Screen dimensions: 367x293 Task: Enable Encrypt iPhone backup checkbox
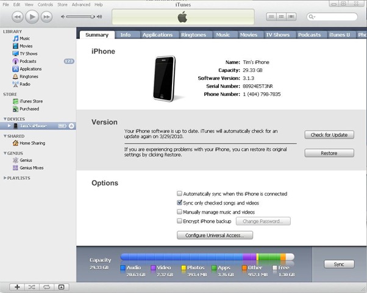click(179, 221)
